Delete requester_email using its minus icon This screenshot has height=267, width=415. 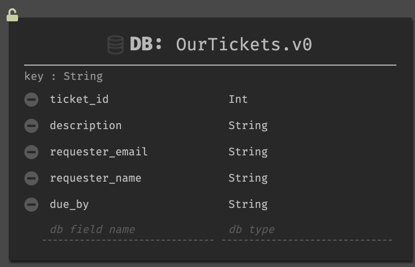pyautogui.click(x=32, y=152)
